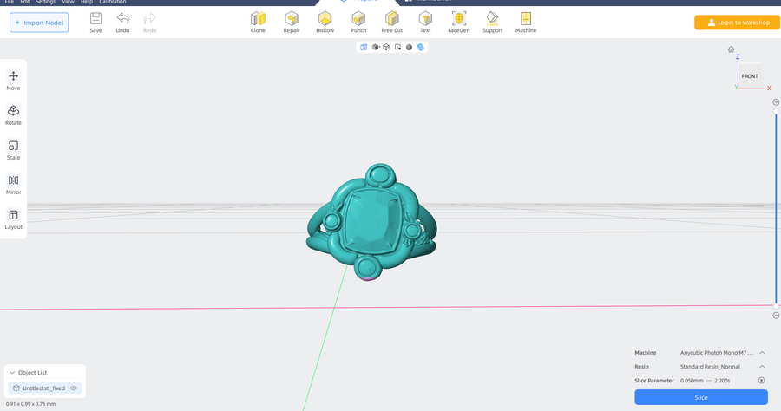Open the Machine settings tool
This screenshot has width=781, height=411.
[x=526, y=23]
